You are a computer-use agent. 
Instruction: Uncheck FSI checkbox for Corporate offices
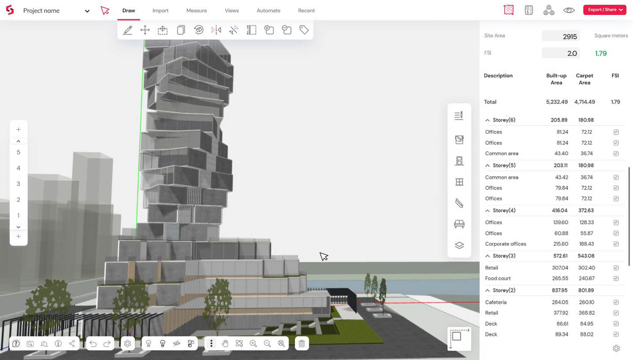[x=616, y=244]
